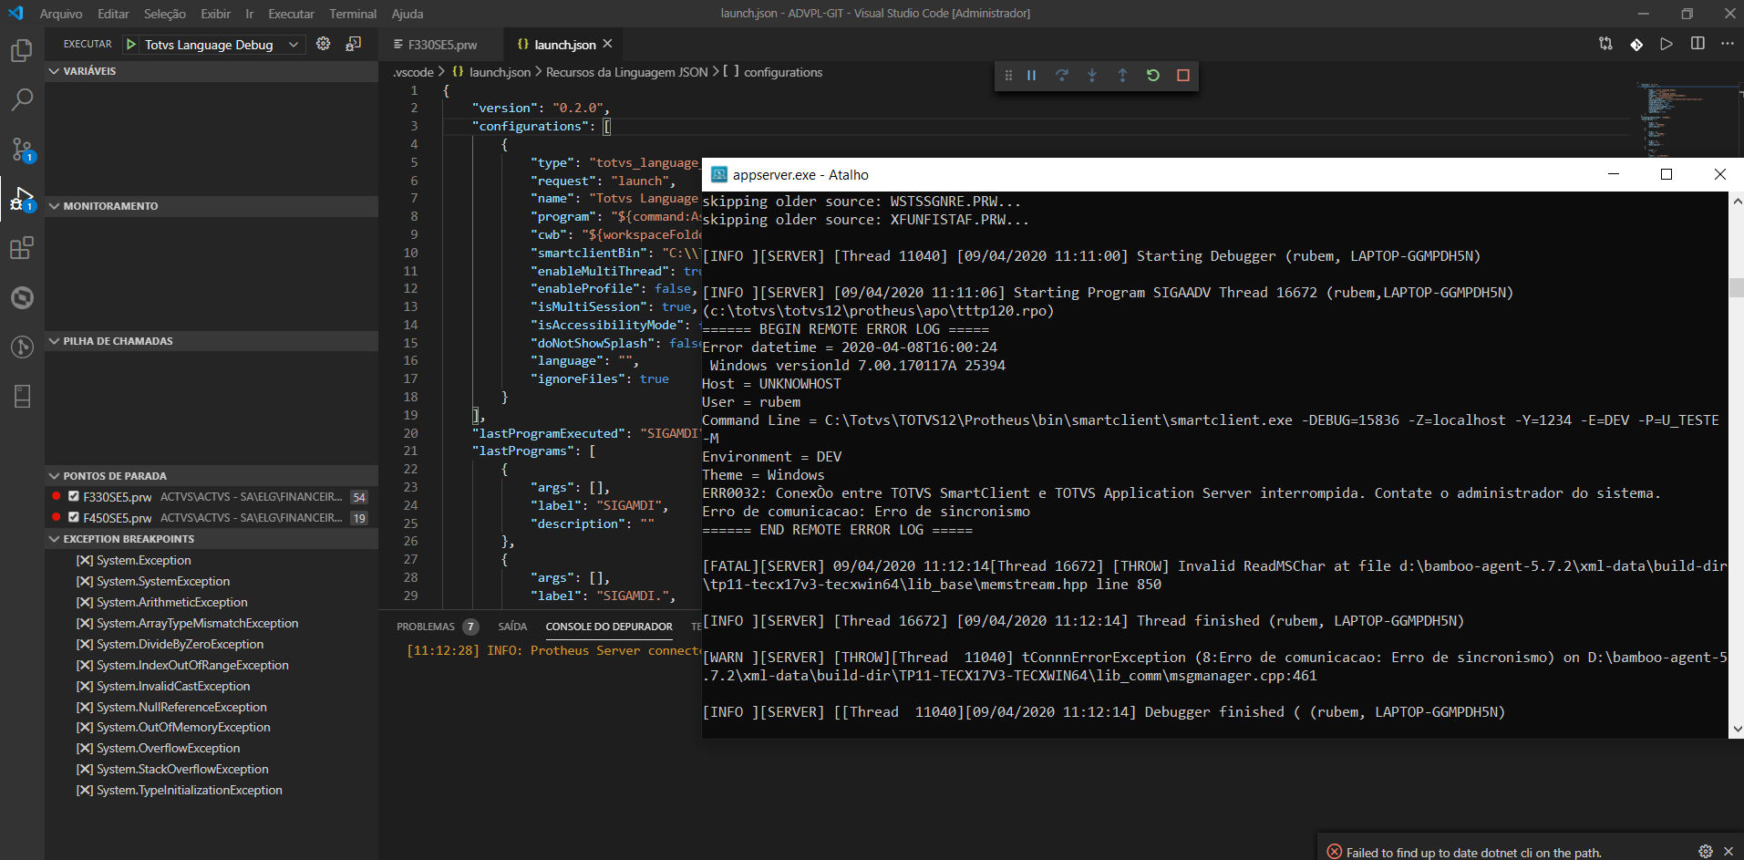Screen dimensions: 1744x860
Task: Open the Terminal menu
Action: 352,14
